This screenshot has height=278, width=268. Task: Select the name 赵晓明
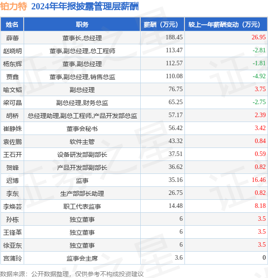click(12, 51)
